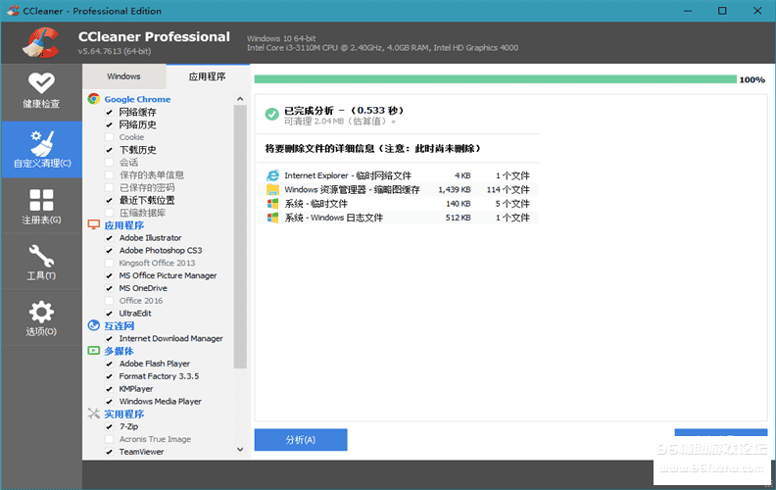Select 自定义清理 broom icon in sidebar
776x490 pixels.
pos(40,149)
